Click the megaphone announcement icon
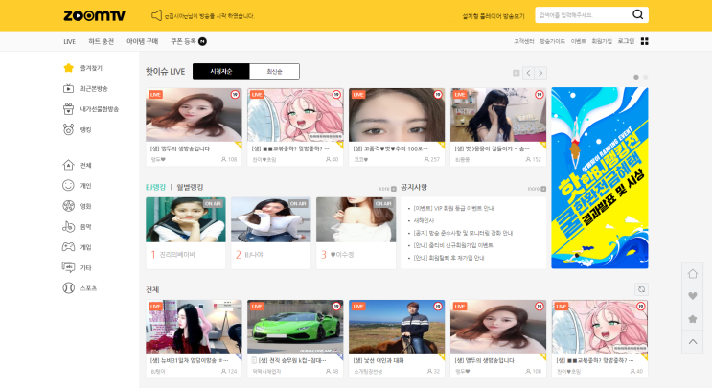 click(x=156, y=15)
